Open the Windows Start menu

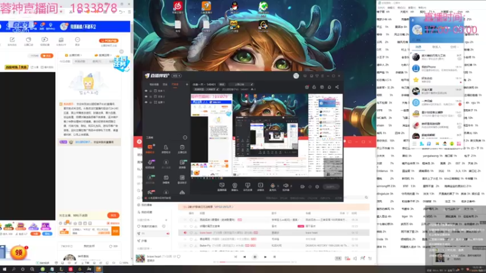pos(4,269)
